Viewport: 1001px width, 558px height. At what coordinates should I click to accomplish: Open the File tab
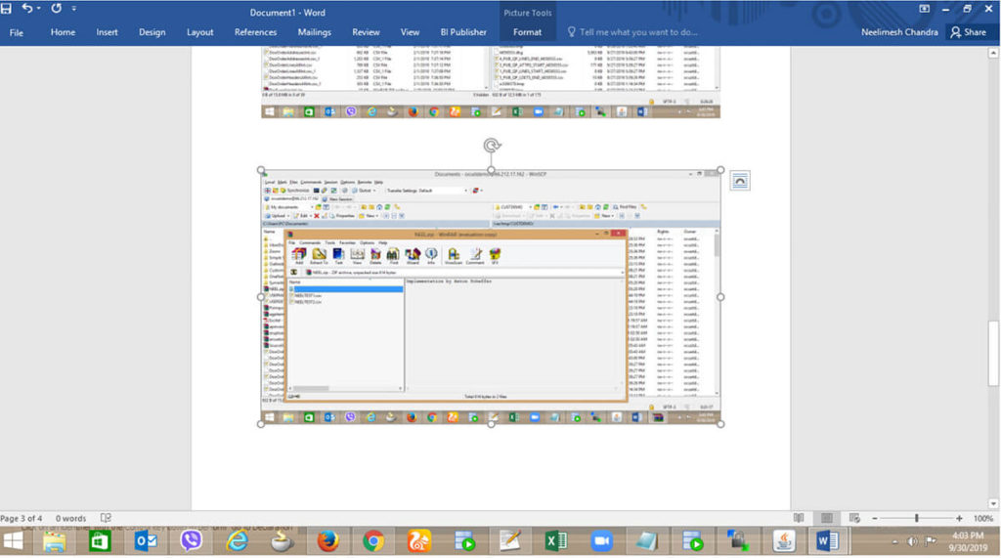[17, 32]
